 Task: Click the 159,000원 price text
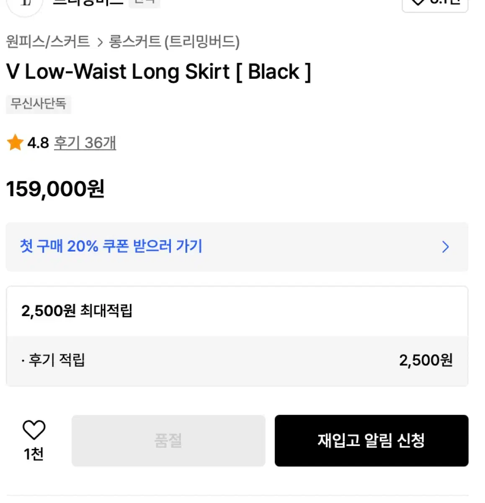pyautogui.click(x=55, y=189)
